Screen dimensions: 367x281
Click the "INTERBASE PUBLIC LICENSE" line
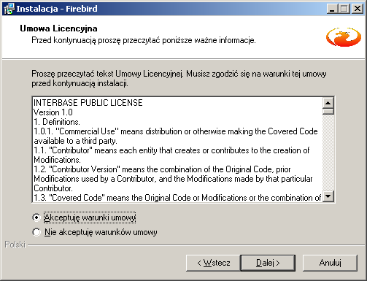click(88, 103)
